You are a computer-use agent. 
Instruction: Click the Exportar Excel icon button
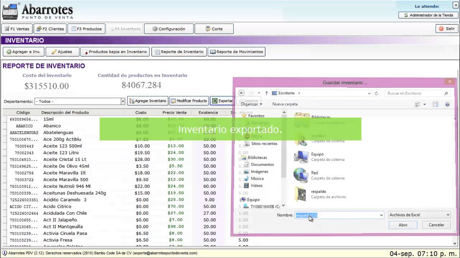[x=222, y=101]
